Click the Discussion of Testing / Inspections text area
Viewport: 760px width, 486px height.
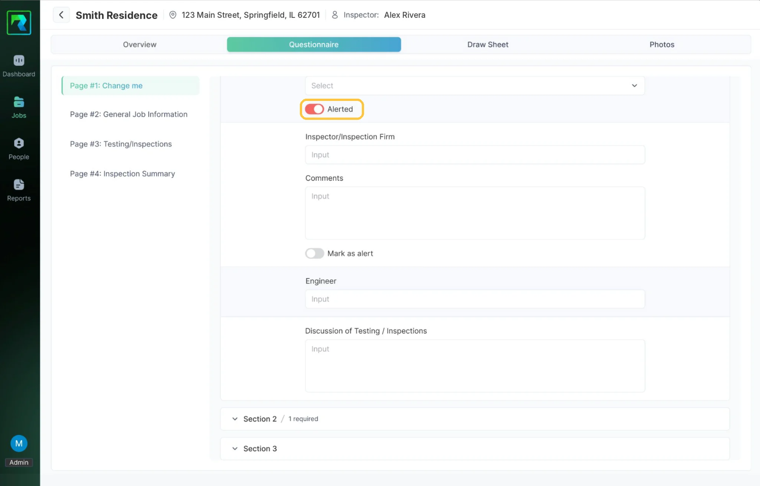475,366
